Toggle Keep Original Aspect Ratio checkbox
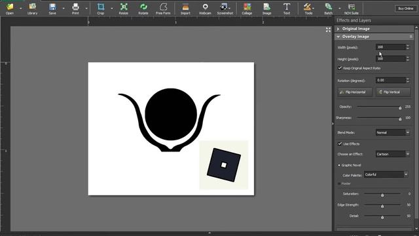419x236 pixels. point(340,68)
